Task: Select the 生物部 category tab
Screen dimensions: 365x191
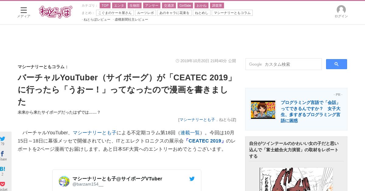Action: click(134, 5)
